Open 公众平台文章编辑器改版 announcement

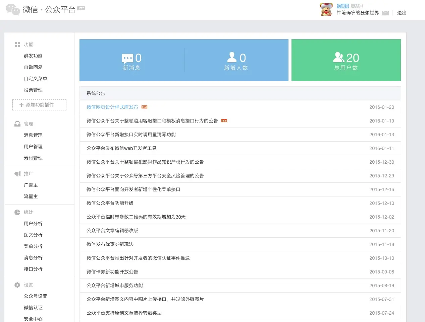click(112, 231)
